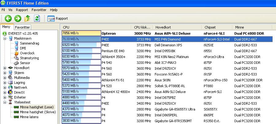The height and width of the screenshot is (124, 276).
Task: Go back with the green left arrow
Action: [8, 18]
